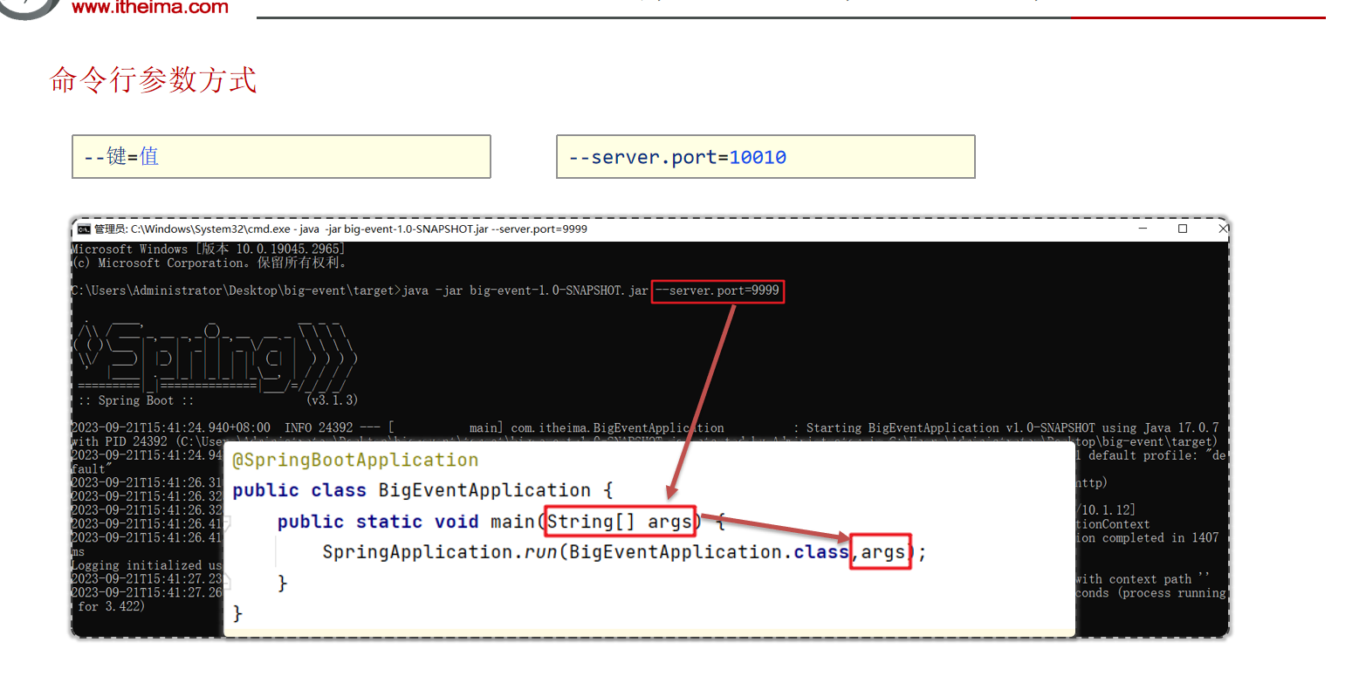The width and height of the screenshot is (1366, 683).
Task: Click the highlighted --server.port=9999 argument
Action: 717,290
